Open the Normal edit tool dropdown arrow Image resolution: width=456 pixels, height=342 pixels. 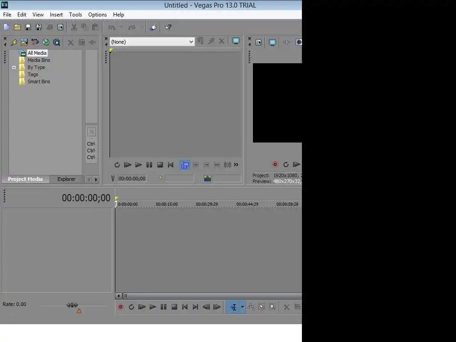pyautogui.click(x=242, y=307)
